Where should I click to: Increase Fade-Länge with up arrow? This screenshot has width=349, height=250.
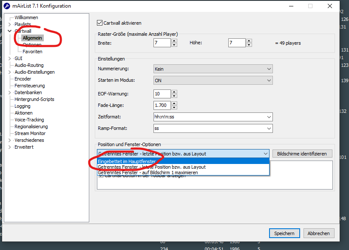click(174, 103)
